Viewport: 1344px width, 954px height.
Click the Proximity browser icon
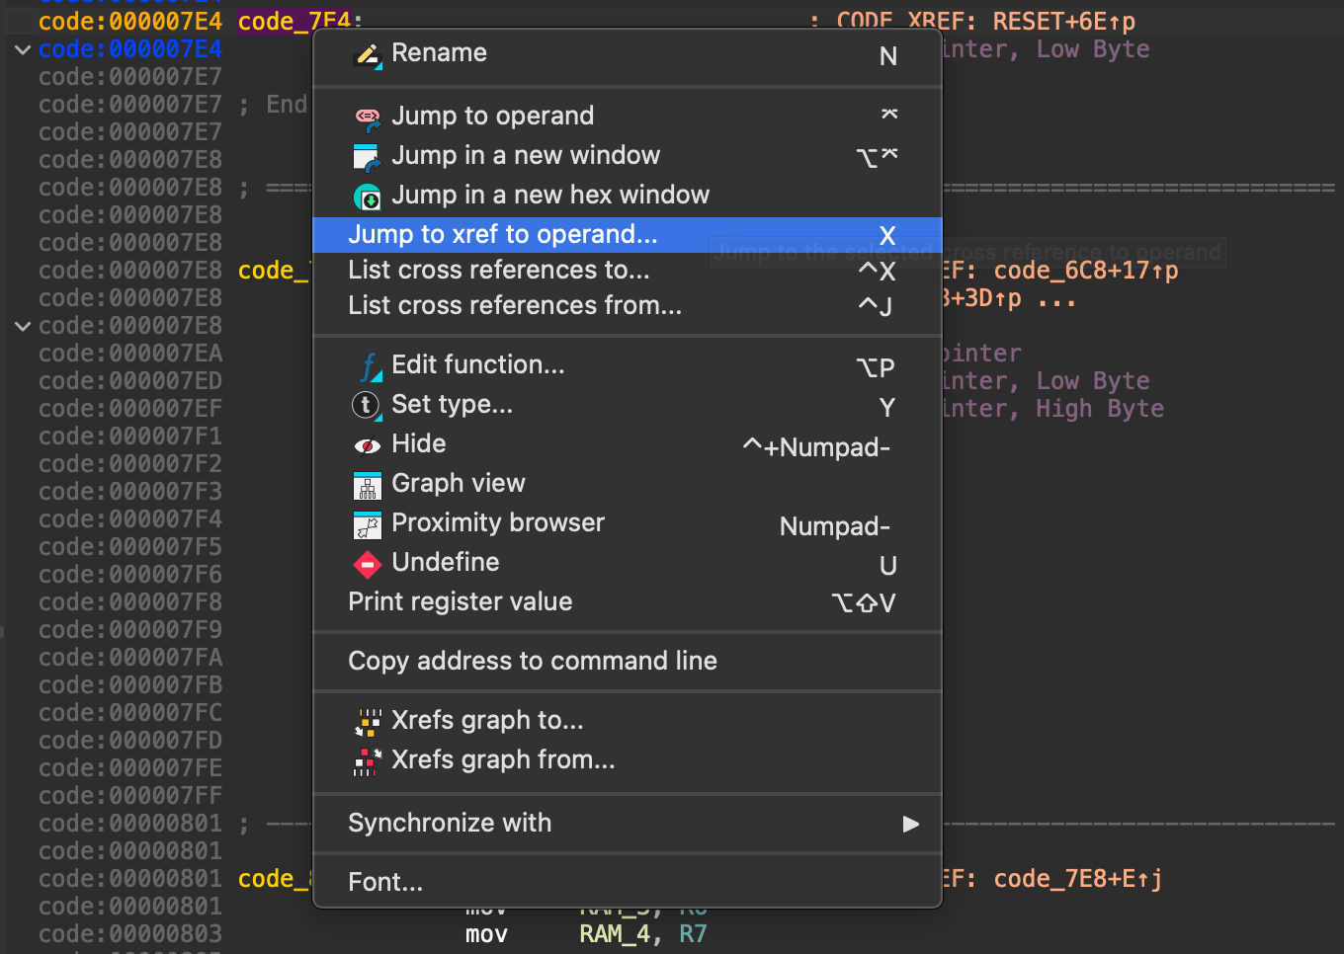tap(367, 524)
